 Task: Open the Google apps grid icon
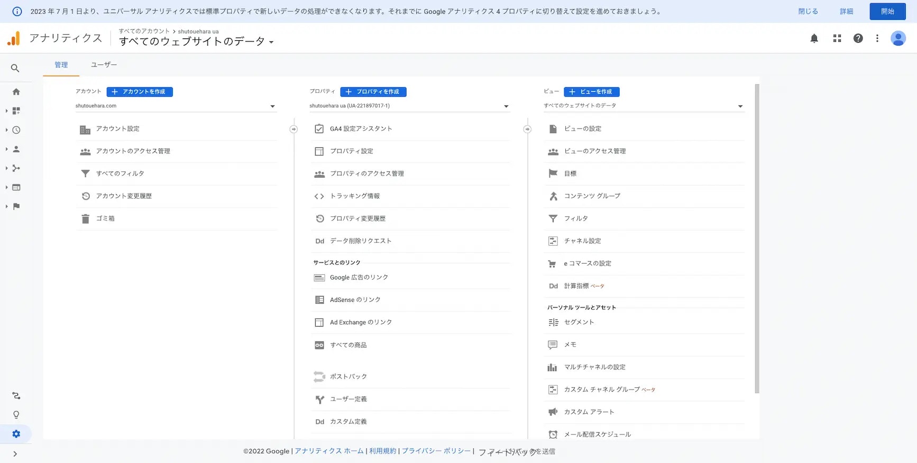click(x=837, y=38)
